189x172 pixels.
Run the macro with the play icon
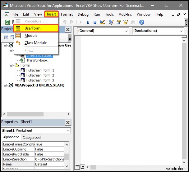coord(81,22)
